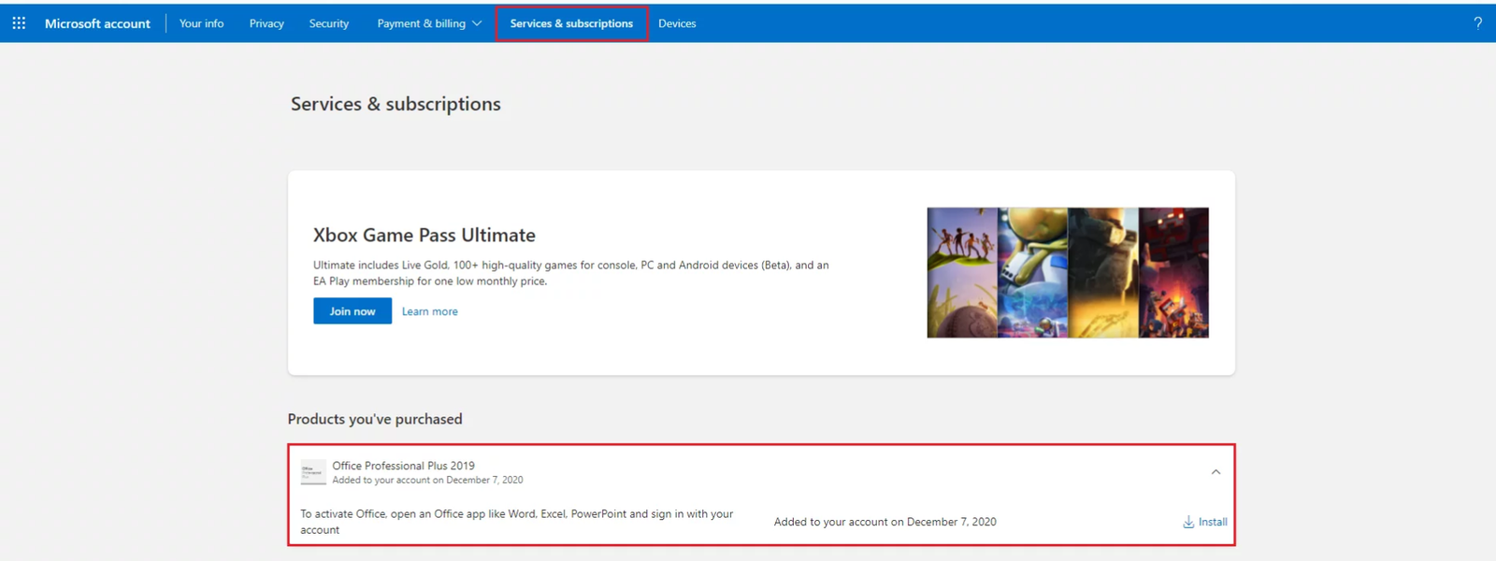1496x561 pixels.
Task: Expand the Payment & billing dropdown
Action: [x=429, y=23]
